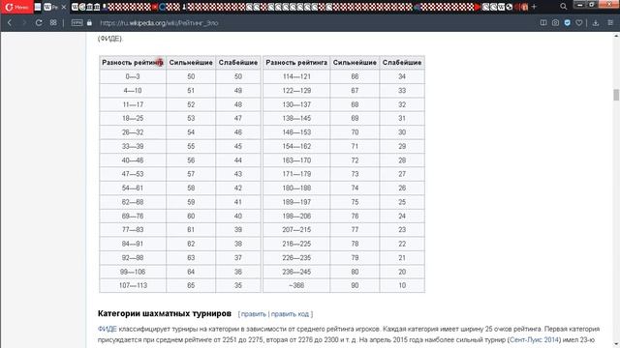Click the '~388' table cell
This screenshot has width=620, height=348.
296,285
